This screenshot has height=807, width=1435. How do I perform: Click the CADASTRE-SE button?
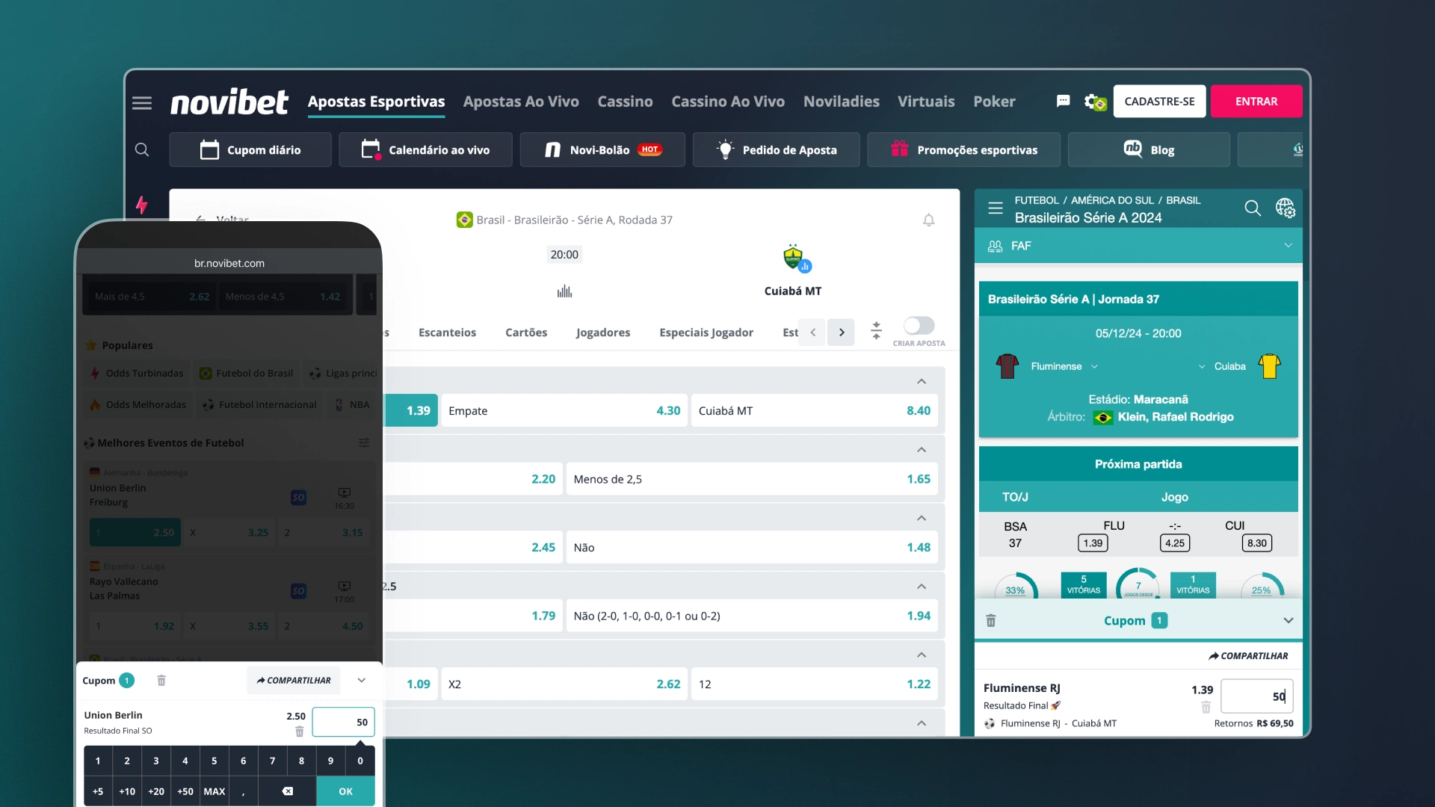[1159, 102]
